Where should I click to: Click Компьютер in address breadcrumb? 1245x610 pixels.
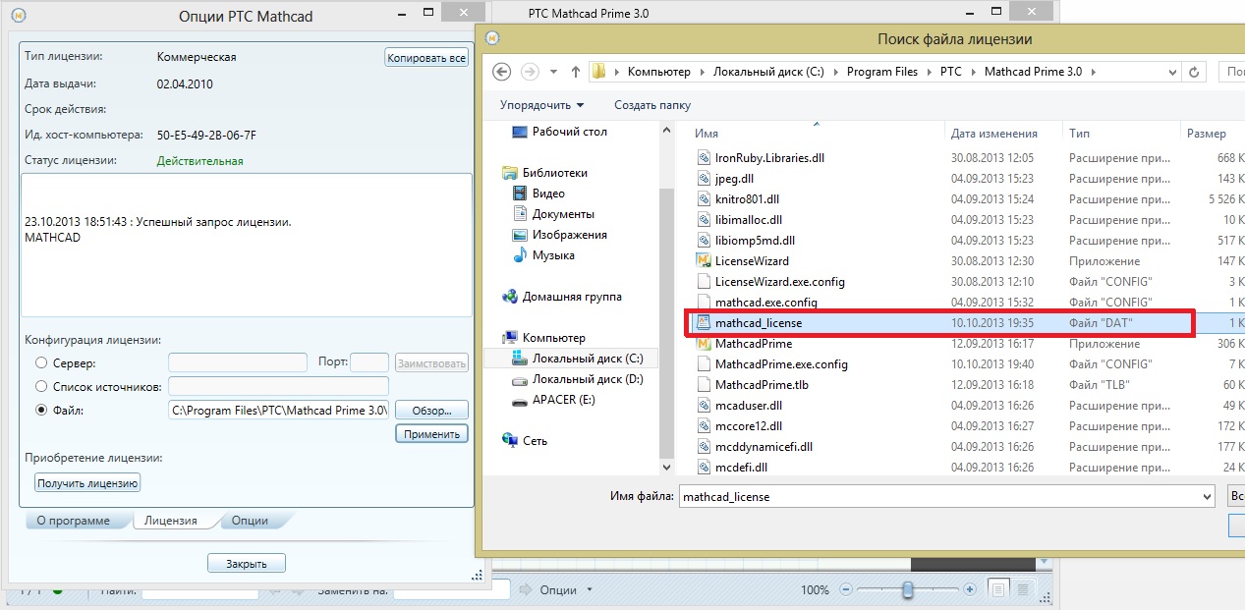click(659, 72)
